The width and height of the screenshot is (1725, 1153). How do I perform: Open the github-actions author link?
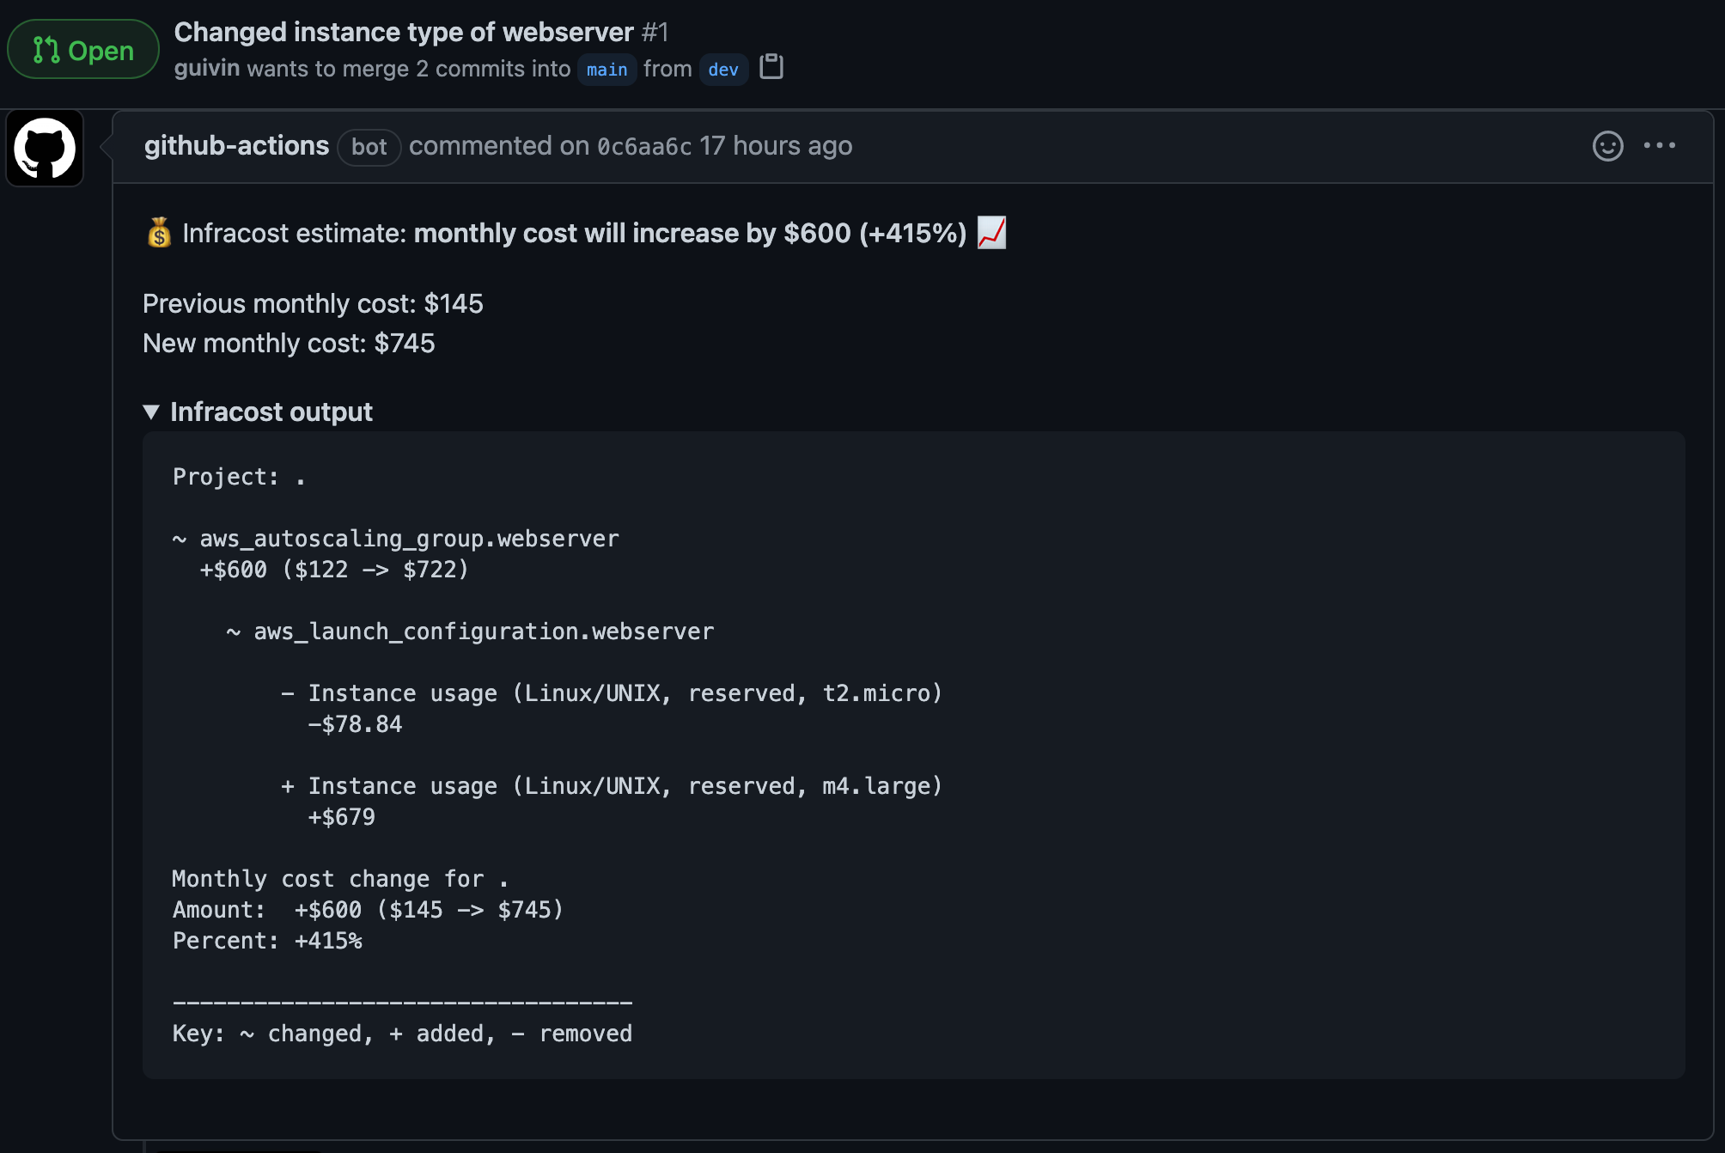236,146
